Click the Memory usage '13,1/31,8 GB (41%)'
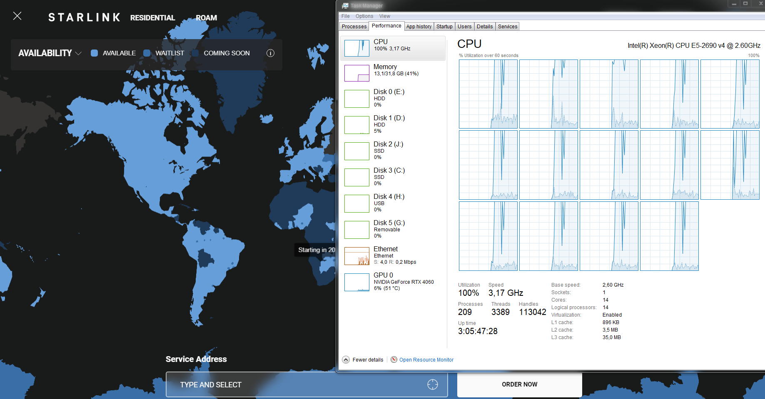Image resolution: width=765 pixels, height=399 pixels. (x=396, y=74)
